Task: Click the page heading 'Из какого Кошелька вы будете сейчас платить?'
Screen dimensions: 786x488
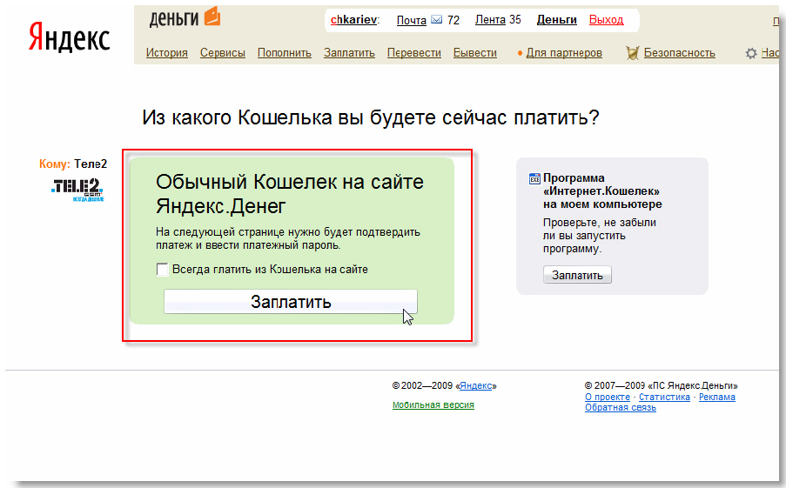Action: click(x=371, y=117)
